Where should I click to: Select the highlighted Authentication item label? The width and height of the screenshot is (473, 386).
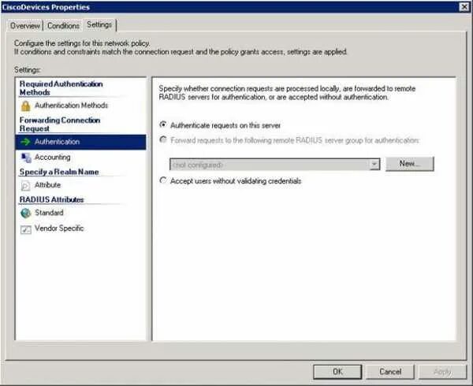coord(57,142)
